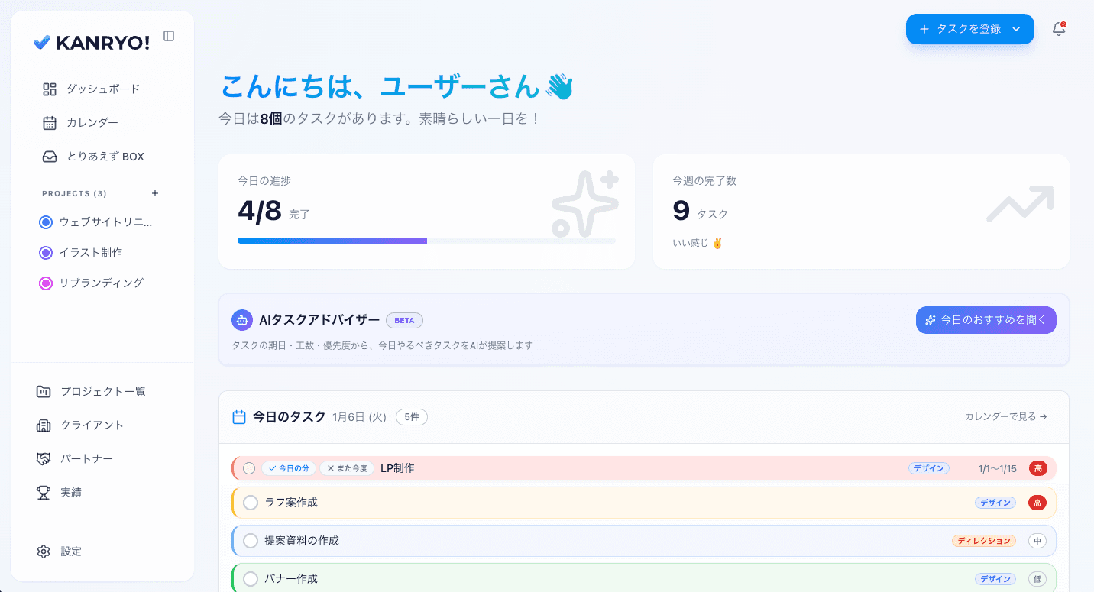
Task: Open プロジェクト一覧 via its sidebar icon
Action: coord(49,391)
